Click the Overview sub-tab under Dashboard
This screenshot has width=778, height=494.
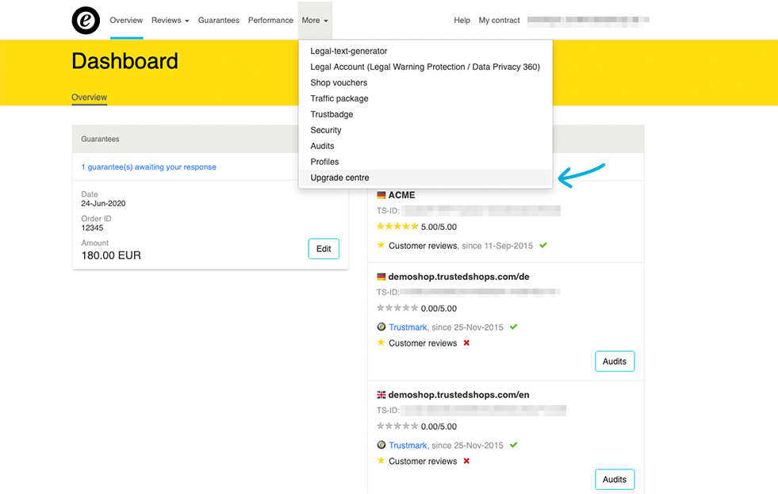(90, 98)
